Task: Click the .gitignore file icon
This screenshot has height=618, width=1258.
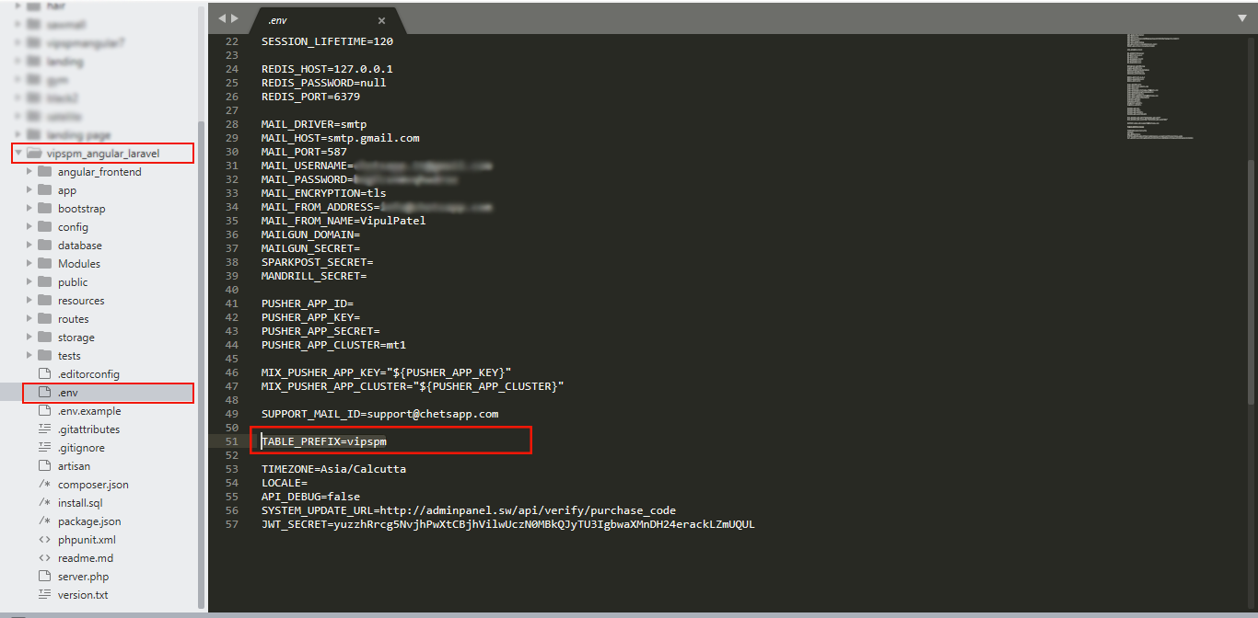Action: [x=44, y=448]
